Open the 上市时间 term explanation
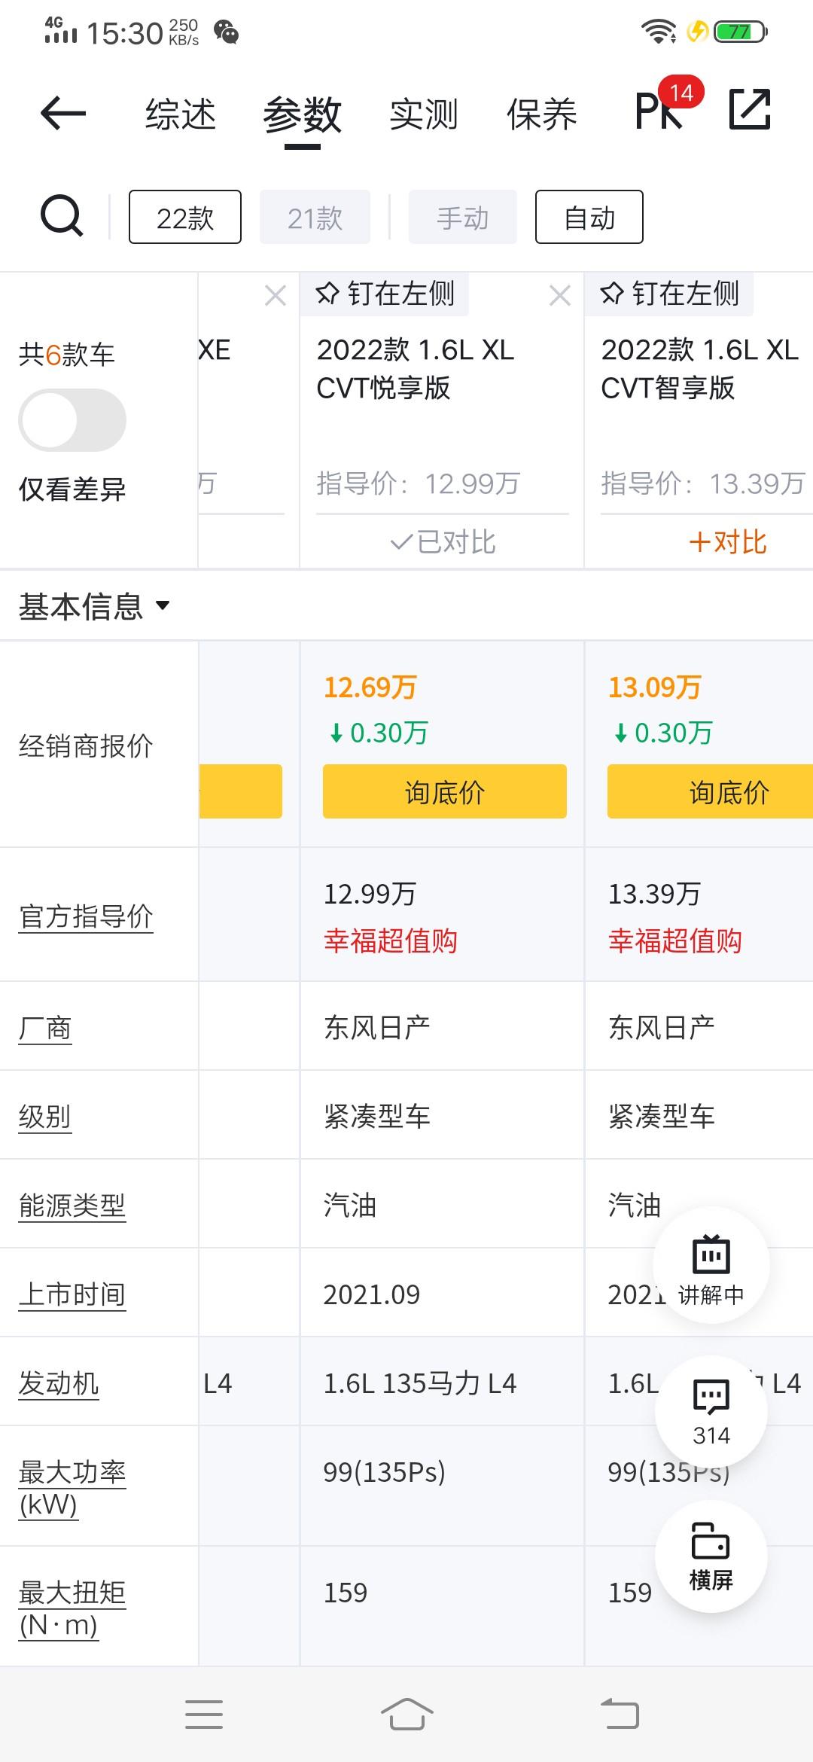The width and height of the screenshot is (813, 1762). (x=72, y=1294)
